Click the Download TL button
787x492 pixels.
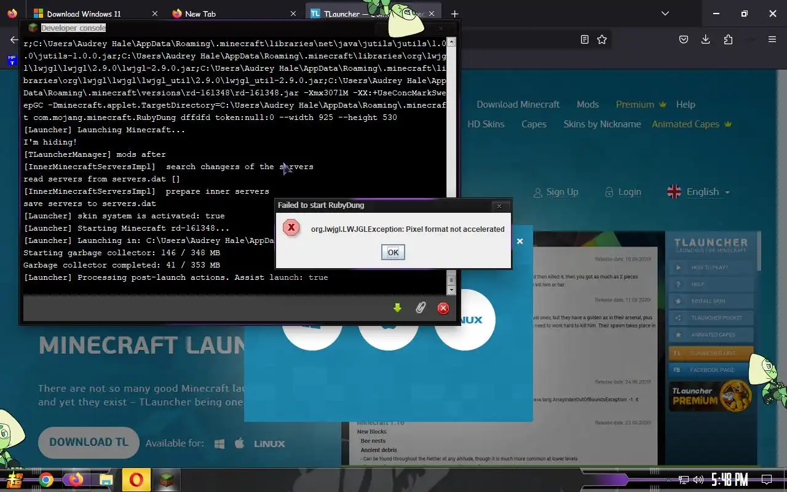coord(89,442)
